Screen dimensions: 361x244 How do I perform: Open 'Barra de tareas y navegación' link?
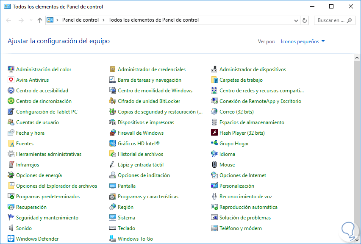click(x=150, y=80)
